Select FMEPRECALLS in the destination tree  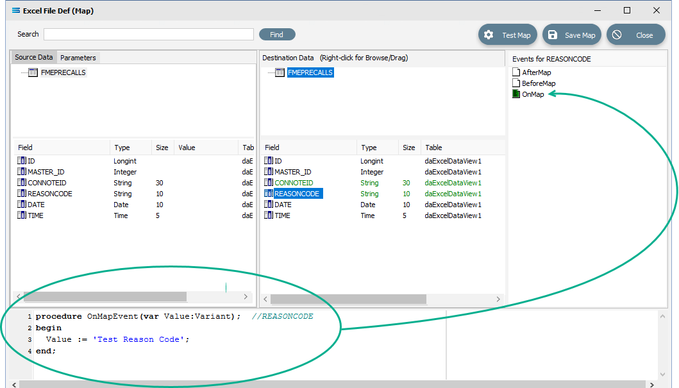[310, 72]
